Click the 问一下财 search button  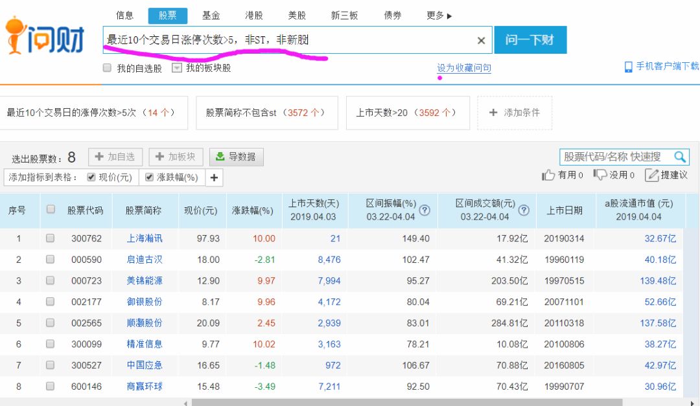[531, 40]
